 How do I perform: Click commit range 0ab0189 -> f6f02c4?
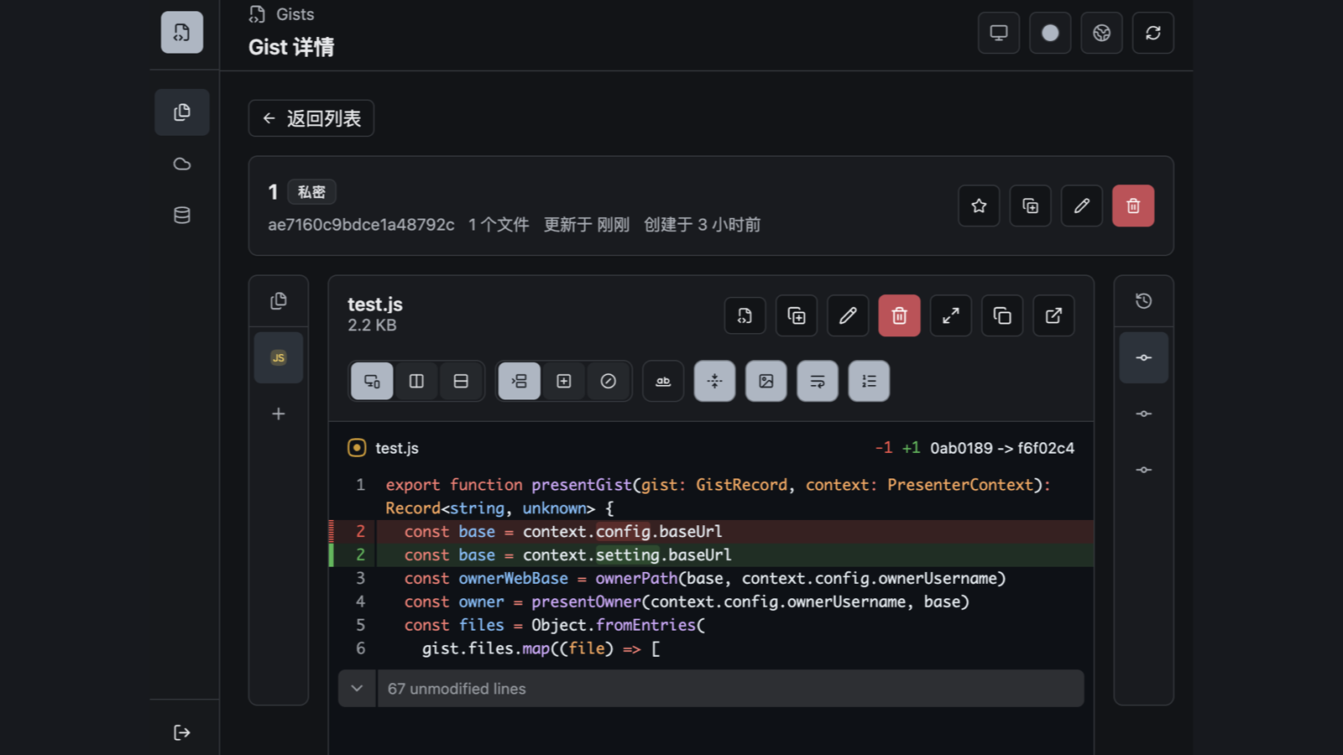click(x=1002, y=448)
